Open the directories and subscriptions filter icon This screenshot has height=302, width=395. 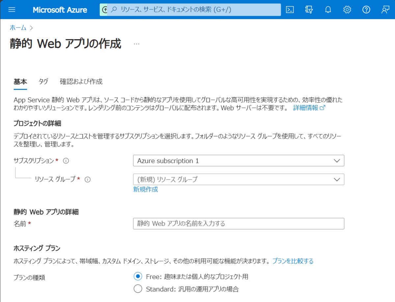[309, 10]
